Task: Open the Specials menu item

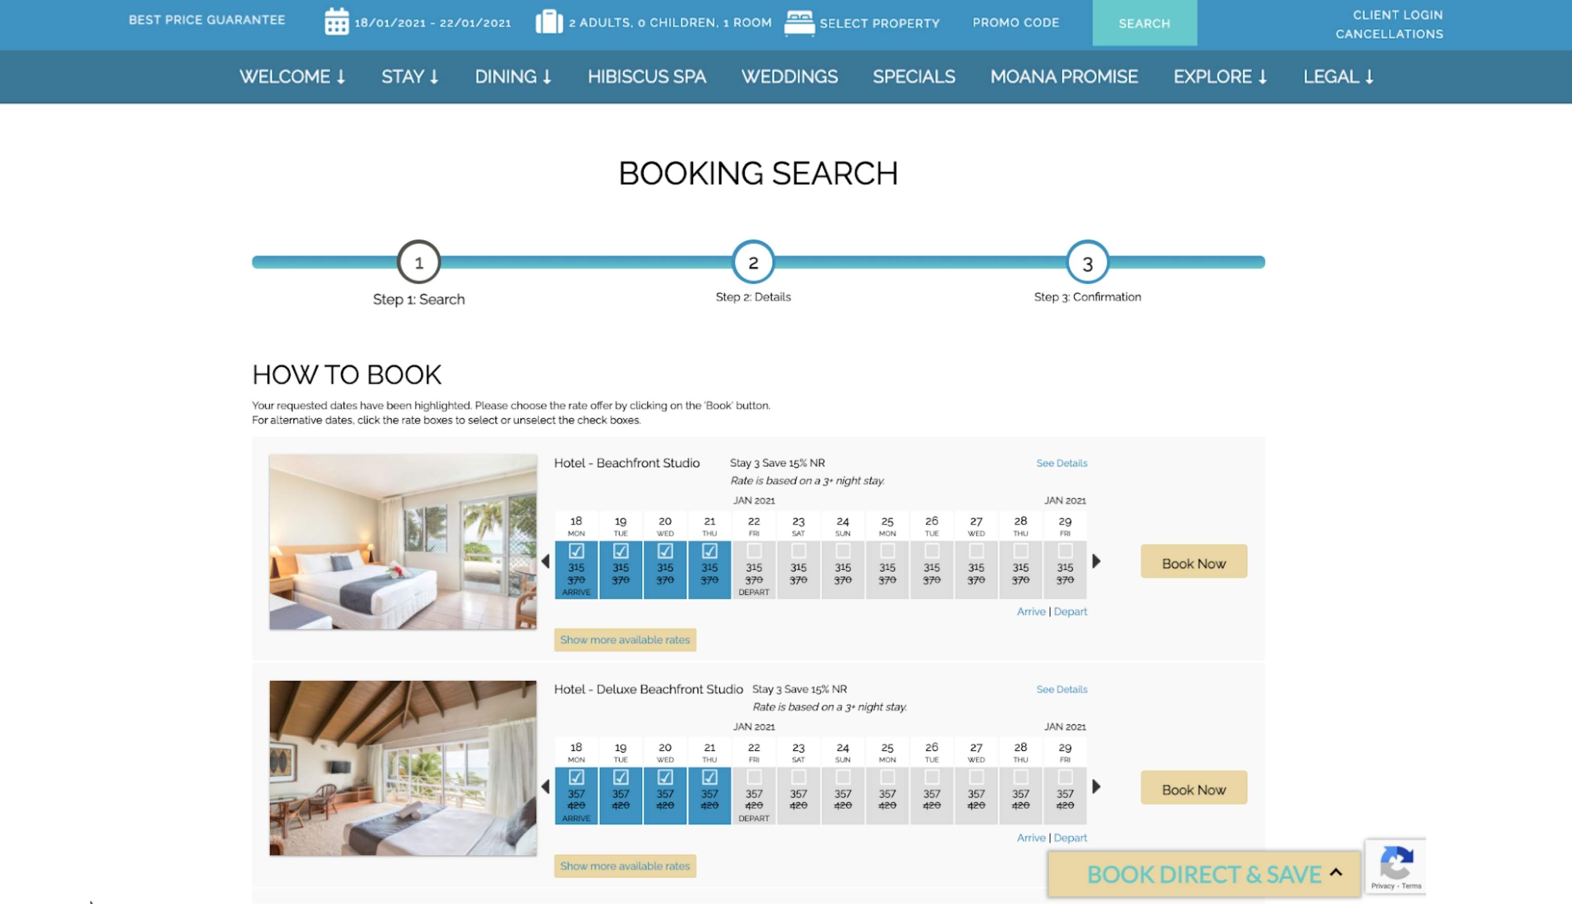Action: 913,77
